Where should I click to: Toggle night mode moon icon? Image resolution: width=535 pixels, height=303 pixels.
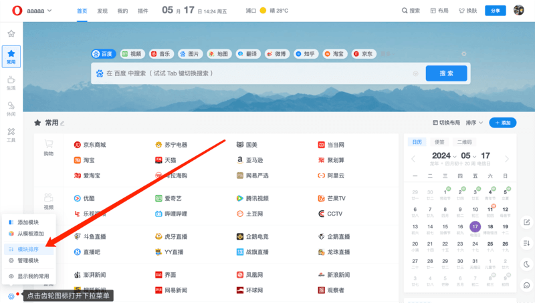click(x=527, y=264)
